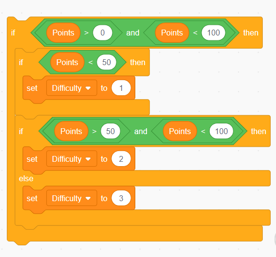
Task: Open Difficulty dropdown in set-to-3 block
Action: [72, 198]
